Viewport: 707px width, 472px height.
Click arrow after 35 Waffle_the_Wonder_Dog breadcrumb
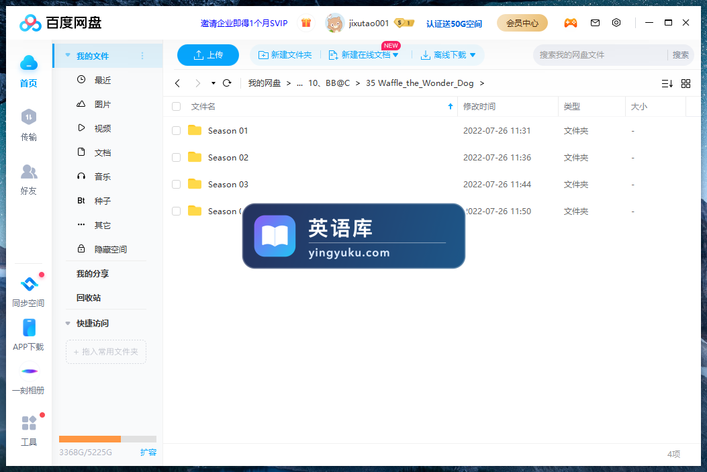(x=481, y=83)
